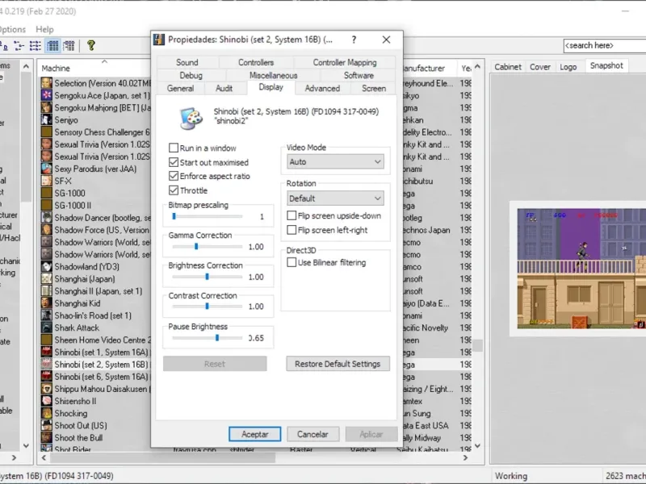Disable the Throttle checkbox

174,190
